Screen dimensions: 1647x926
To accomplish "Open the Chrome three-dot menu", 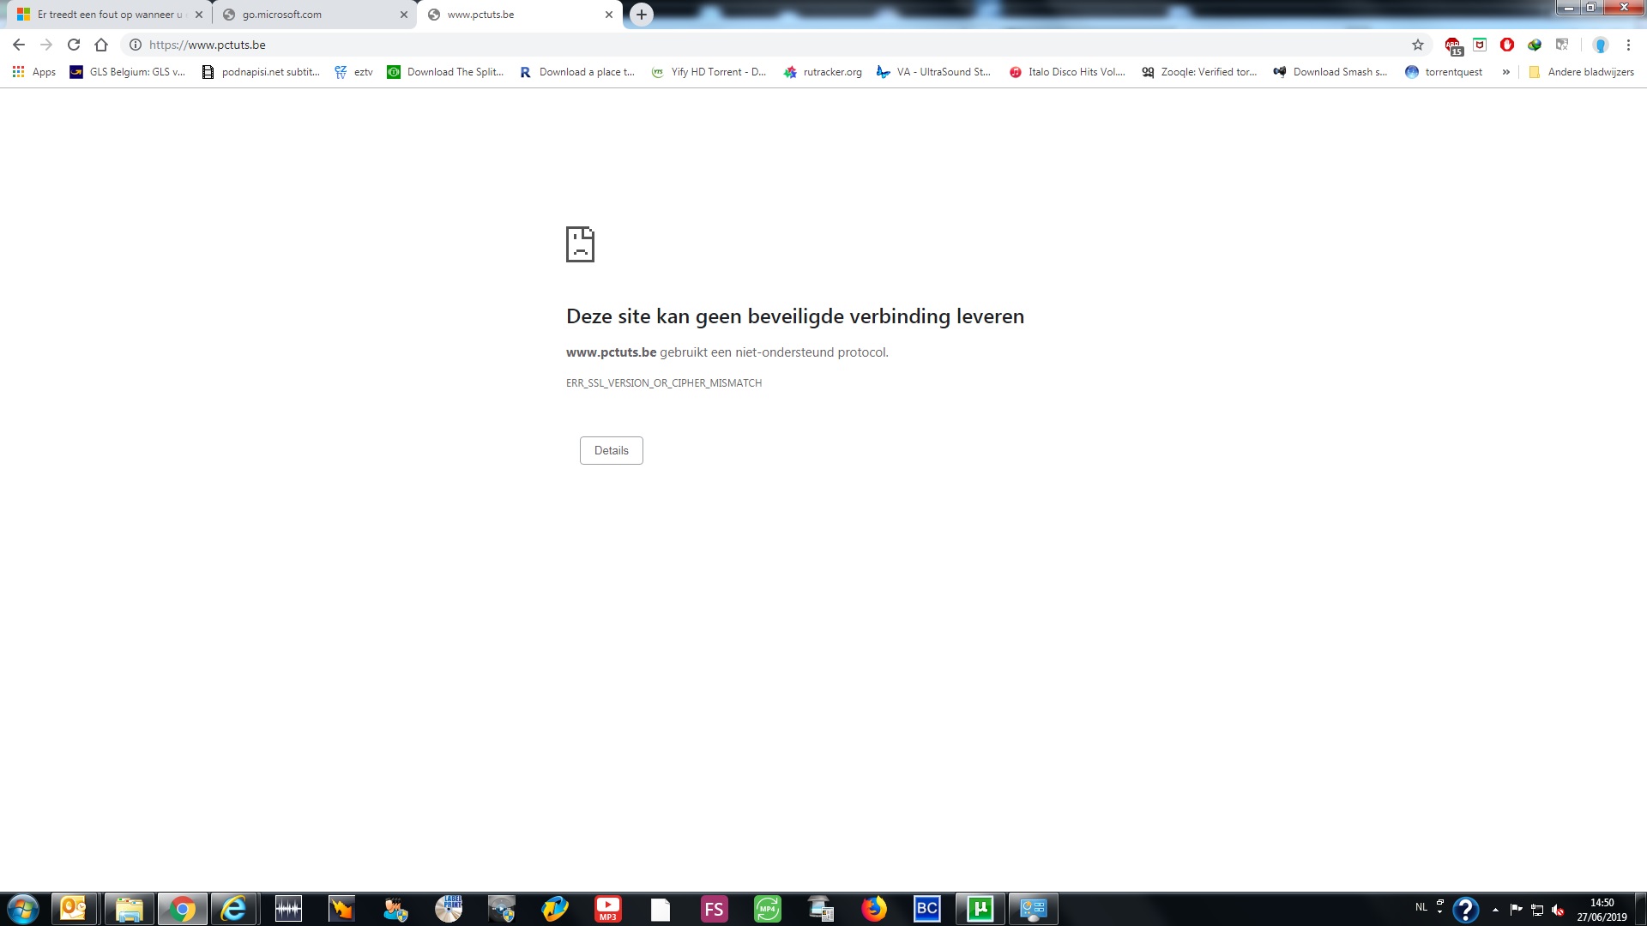I will pos(1628,45).
